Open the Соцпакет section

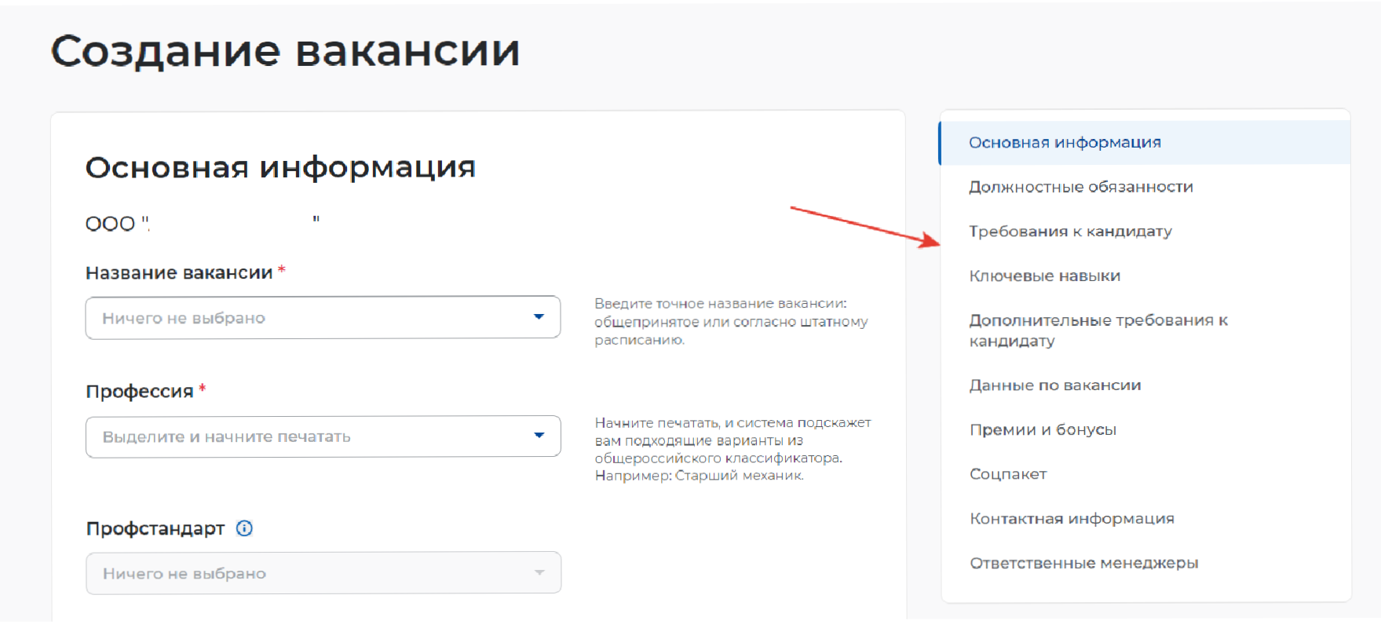click(1008, 474)
